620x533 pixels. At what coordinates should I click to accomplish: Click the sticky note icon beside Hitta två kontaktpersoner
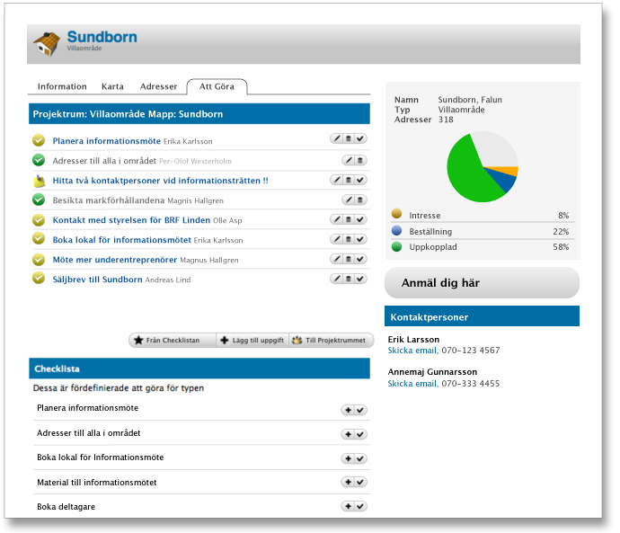(x=39, y=181)
